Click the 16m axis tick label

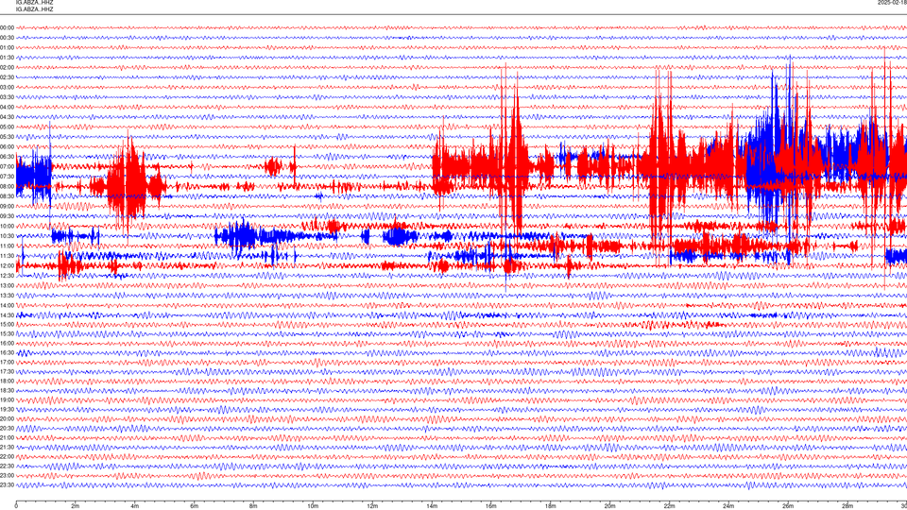pyautogui.click(x=490, y=506)
